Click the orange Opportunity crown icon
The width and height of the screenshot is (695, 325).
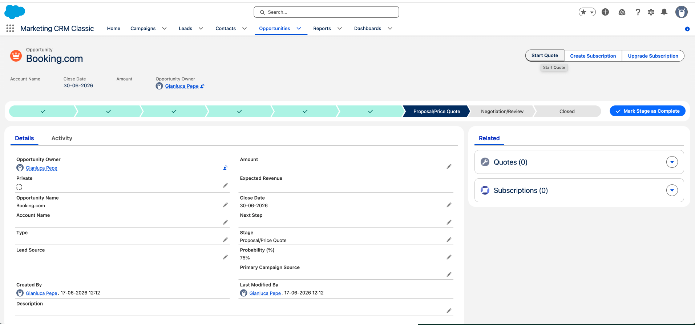click(x=16, y=56)
